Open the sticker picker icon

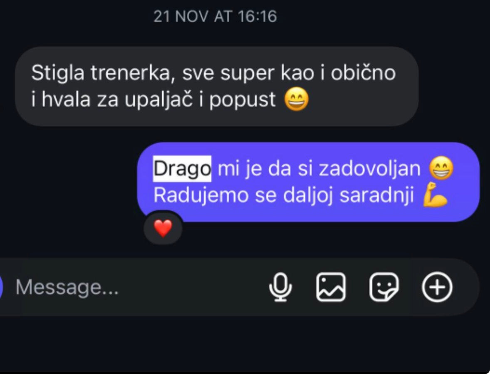pos(384,287)
